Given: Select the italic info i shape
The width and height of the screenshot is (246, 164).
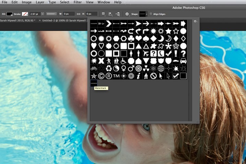Looking at the screenshot, I should pyautogui.click(x=138, y=76).
